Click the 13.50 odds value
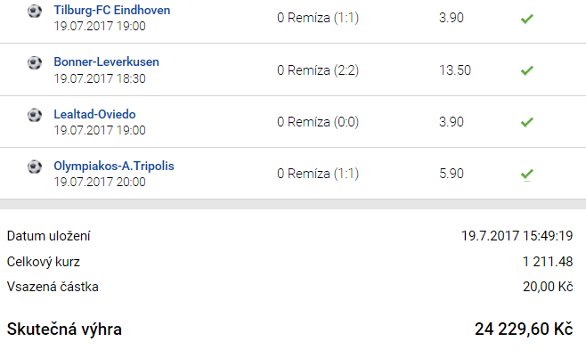Screen dimensions: 586x358 click(x=455, y=70)
